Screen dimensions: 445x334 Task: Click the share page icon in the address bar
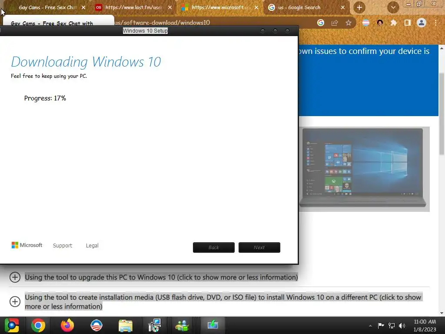coord(335,23)
